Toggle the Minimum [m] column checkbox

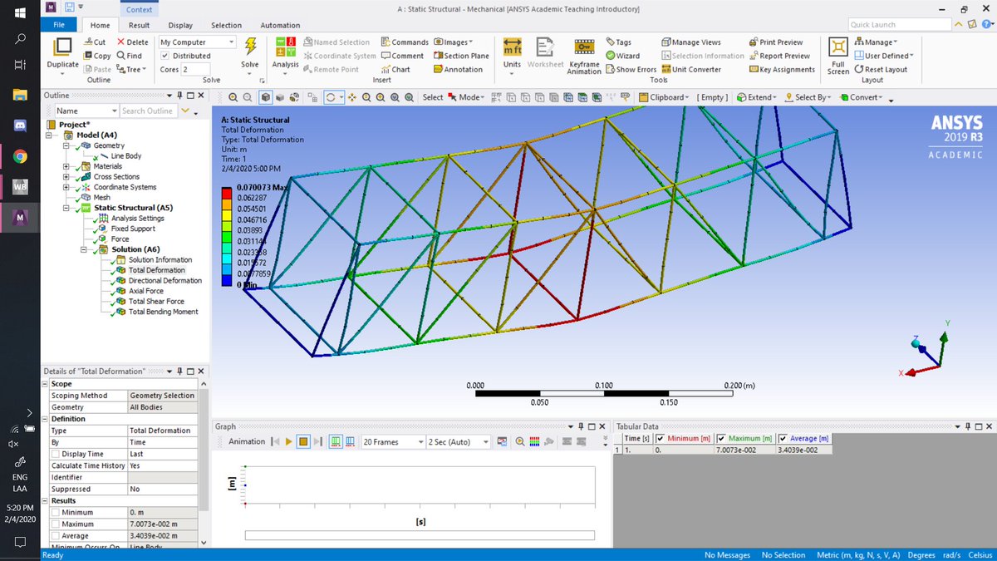(x=661, y=439)
